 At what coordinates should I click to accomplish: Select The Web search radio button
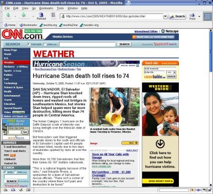(x=29, y=45)
